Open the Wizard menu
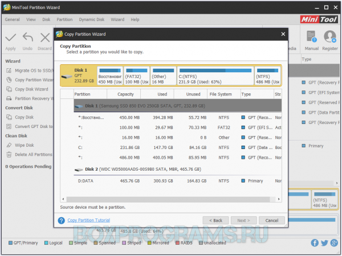Viewport: 342px width, 256px height. pyautogui.click(x=117, y=19)
